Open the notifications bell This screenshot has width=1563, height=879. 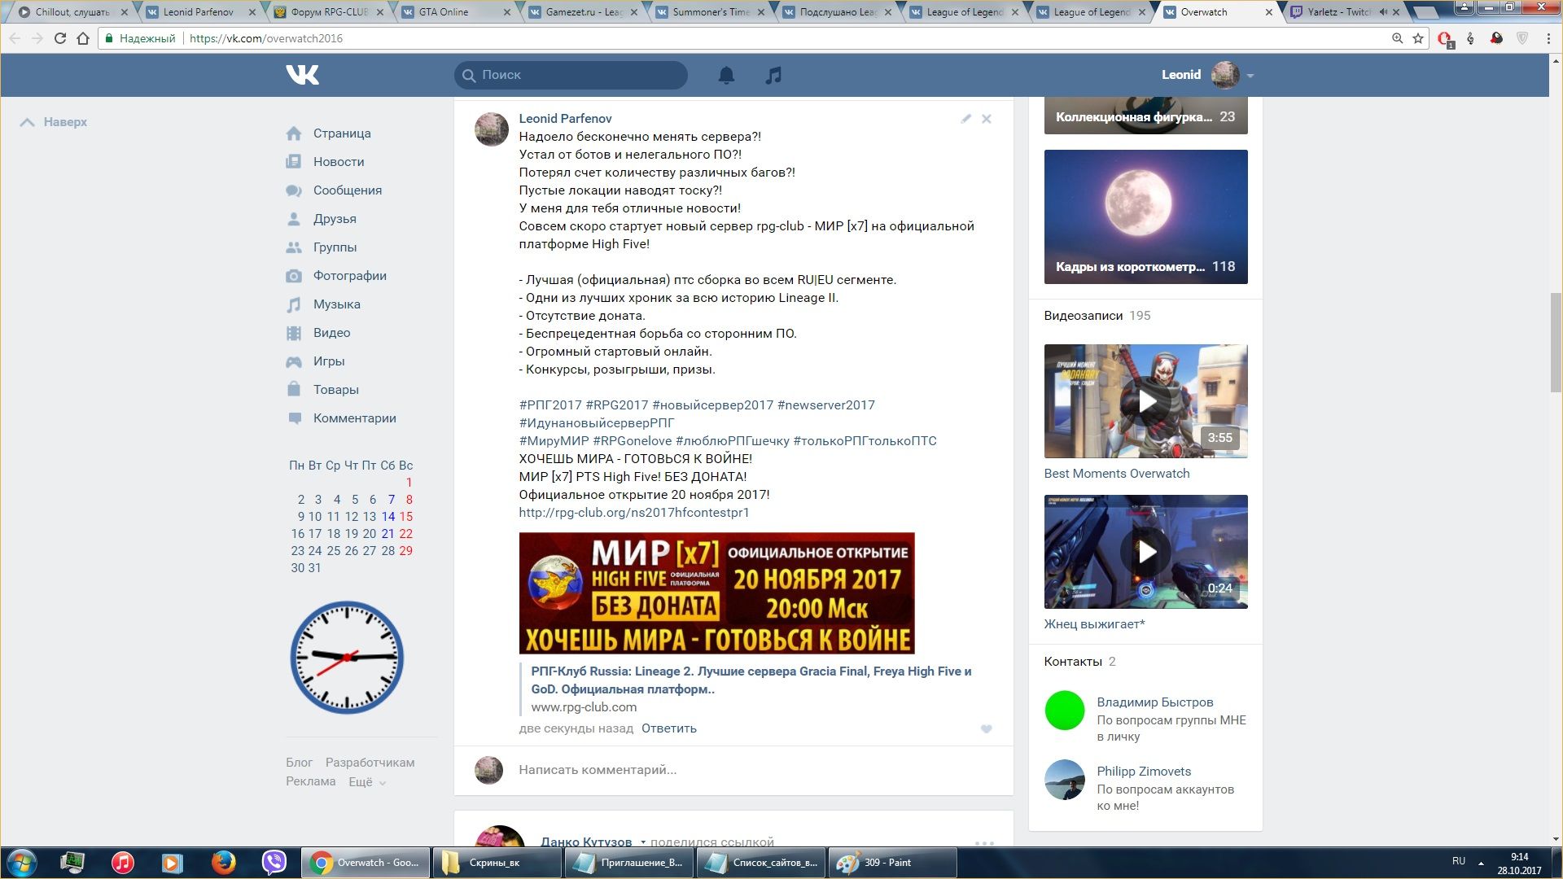tap(726, 75)
